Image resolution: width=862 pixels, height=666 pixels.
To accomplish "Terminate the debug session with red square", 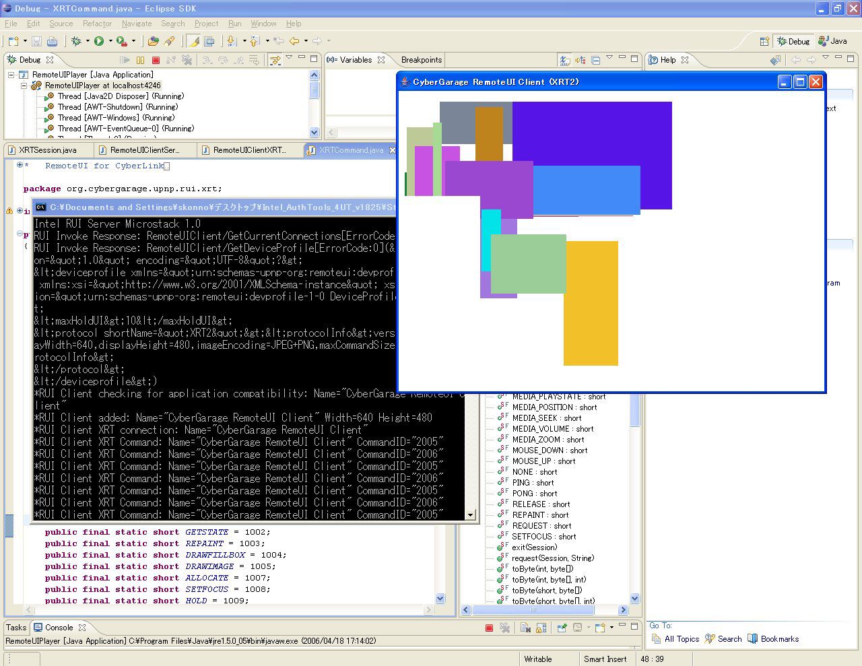I will click(156, 60).
